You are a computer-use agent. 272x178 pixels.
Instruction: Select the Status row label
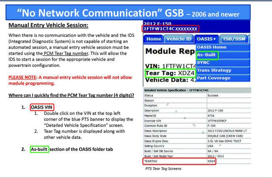pyautogui.click(x=149, y=95)
